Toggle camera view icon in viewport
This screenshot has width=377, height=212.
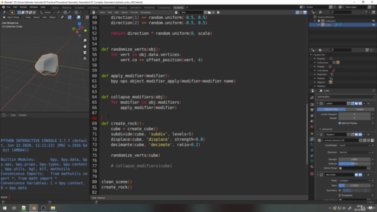pos(85,52)
